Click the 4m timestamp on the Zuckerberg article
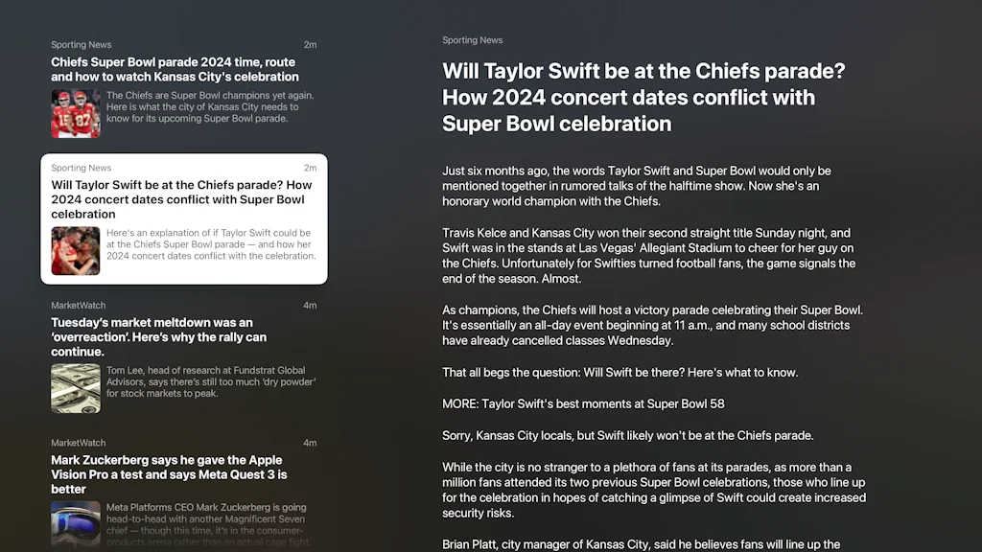Screen dimensions: 982x552 (310, 443)
